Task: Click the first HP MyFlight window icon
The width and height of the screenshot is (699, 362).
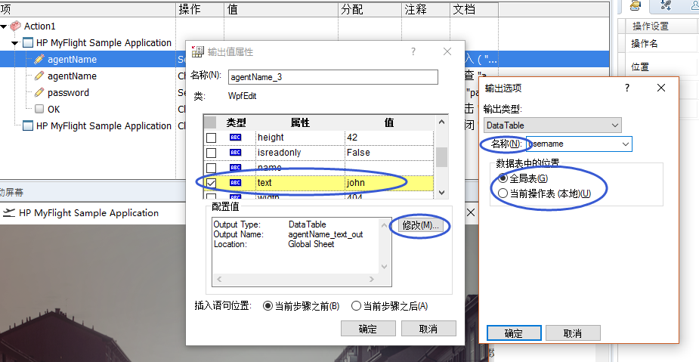Action: pyautogui.click(x=28, y=43)
